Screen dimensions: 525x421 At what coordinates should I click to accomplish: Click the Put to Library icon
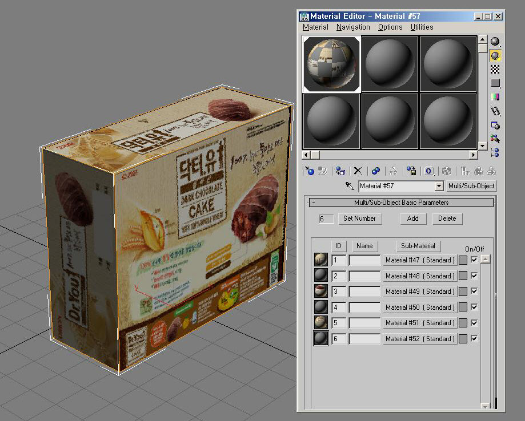(411, 171)
